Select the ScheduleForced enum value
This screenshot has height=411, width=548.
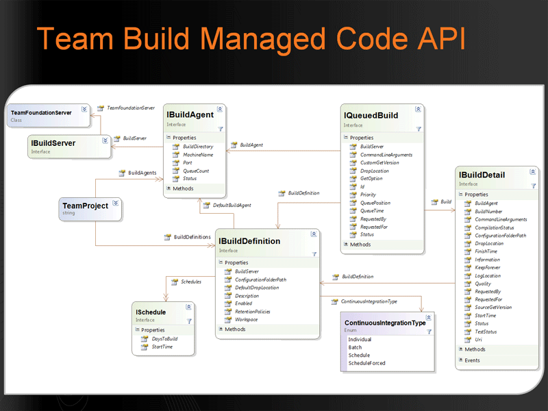[x=366, y=363]
